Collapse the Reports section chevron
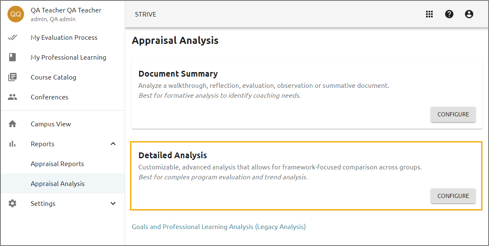This screenshot has width=489, height=246. pyautogui.click(x=113, y=144)
